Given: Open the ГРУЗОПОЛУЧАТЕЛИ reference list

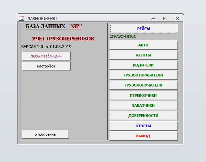Looking at the screenshot, I should coord(144,85).
